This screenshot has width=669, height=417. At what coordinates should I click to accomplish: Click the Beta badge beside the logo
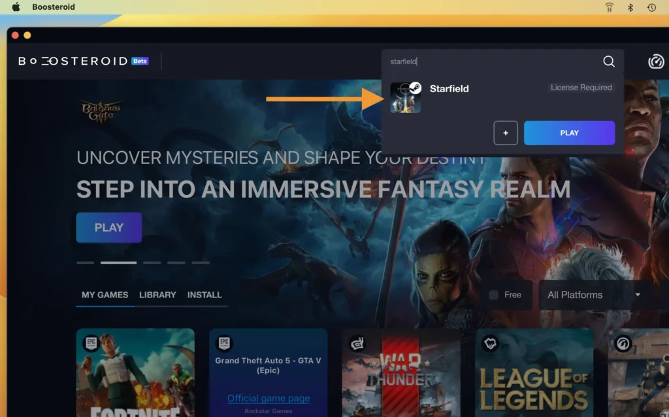(140, 61)
